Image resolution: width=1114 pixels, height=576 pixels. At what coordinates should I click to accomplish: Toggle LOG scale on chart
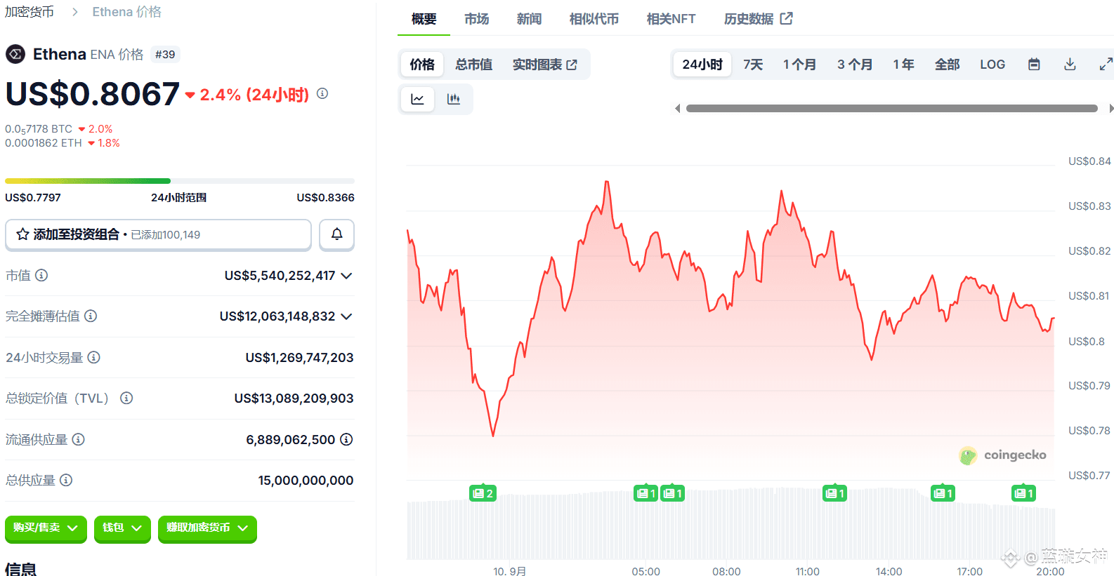992,65
